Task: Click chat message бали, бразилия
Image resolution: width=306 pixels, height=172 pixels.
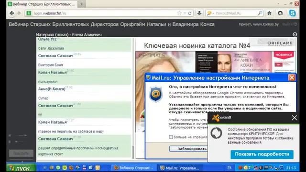Action: 51,48
